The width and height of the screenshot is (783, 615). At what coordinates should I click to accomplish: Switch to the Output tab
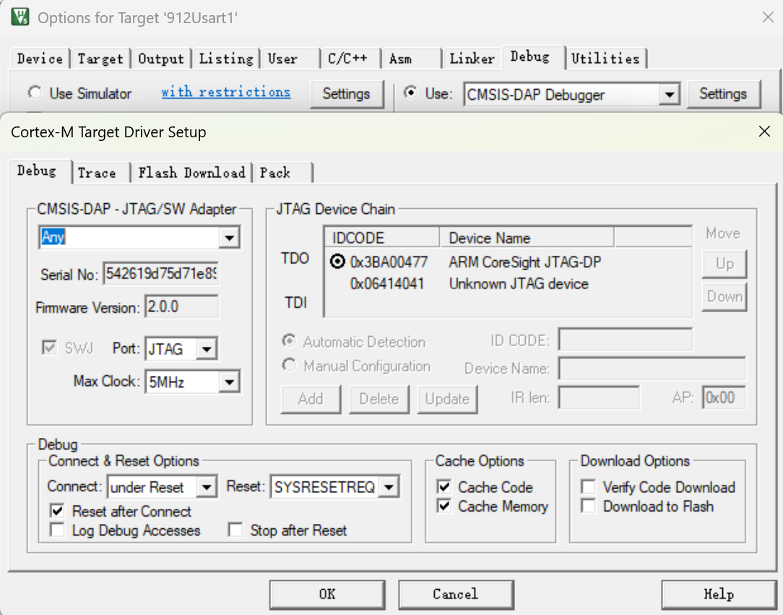161,59
